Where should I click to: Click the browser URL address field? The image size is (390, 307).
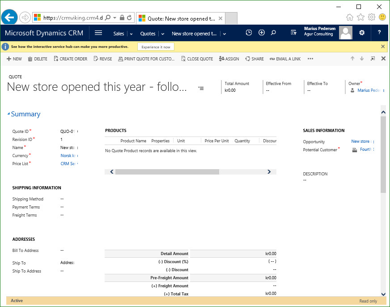73,17
